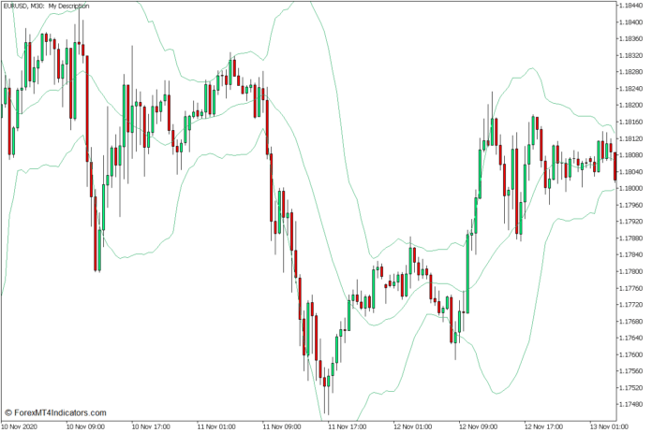Click the 1.17600 price axis label
Viewport: 652px width, 433px height.
(631, 354)
